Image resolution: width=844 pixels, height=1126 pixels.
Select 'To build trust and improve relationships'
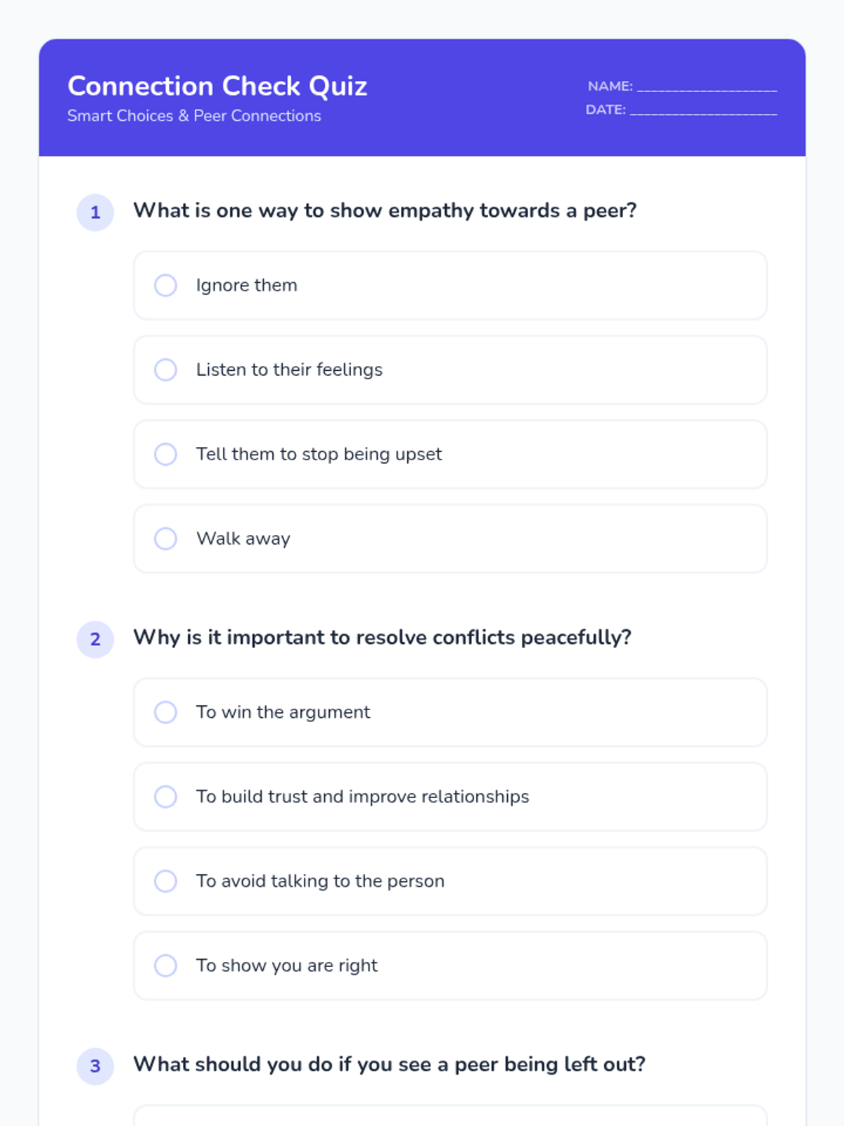(x=166, y=797)
